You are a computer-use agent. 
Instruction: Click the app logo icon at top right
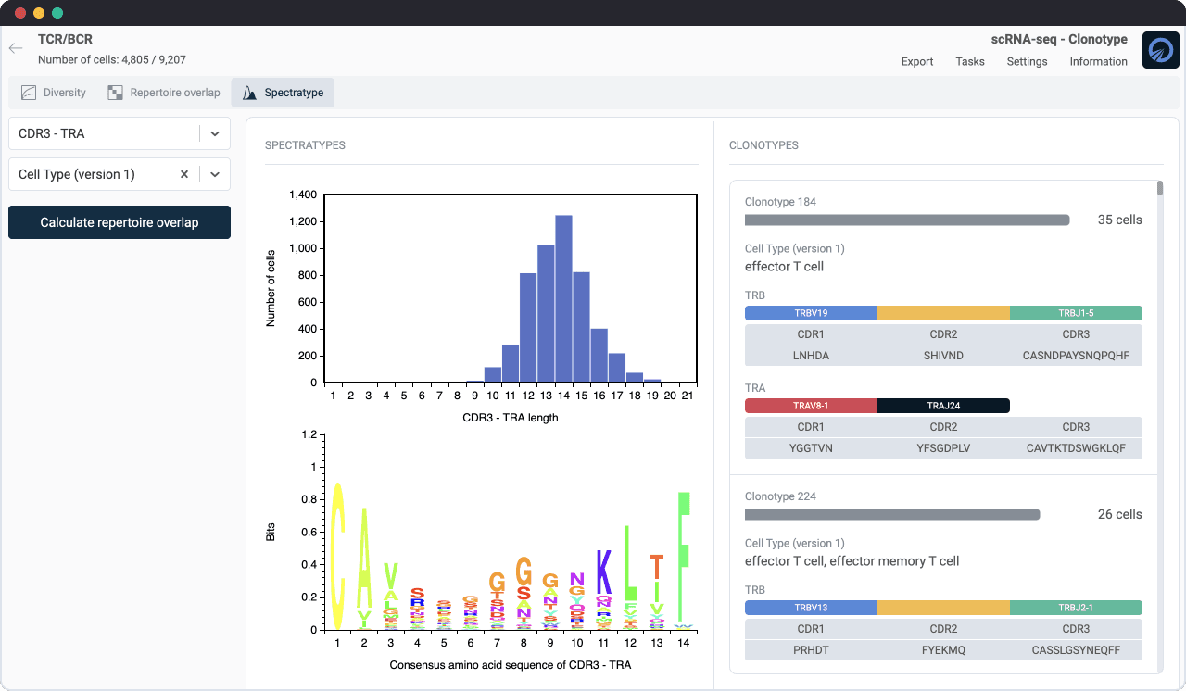point(1160,50)
